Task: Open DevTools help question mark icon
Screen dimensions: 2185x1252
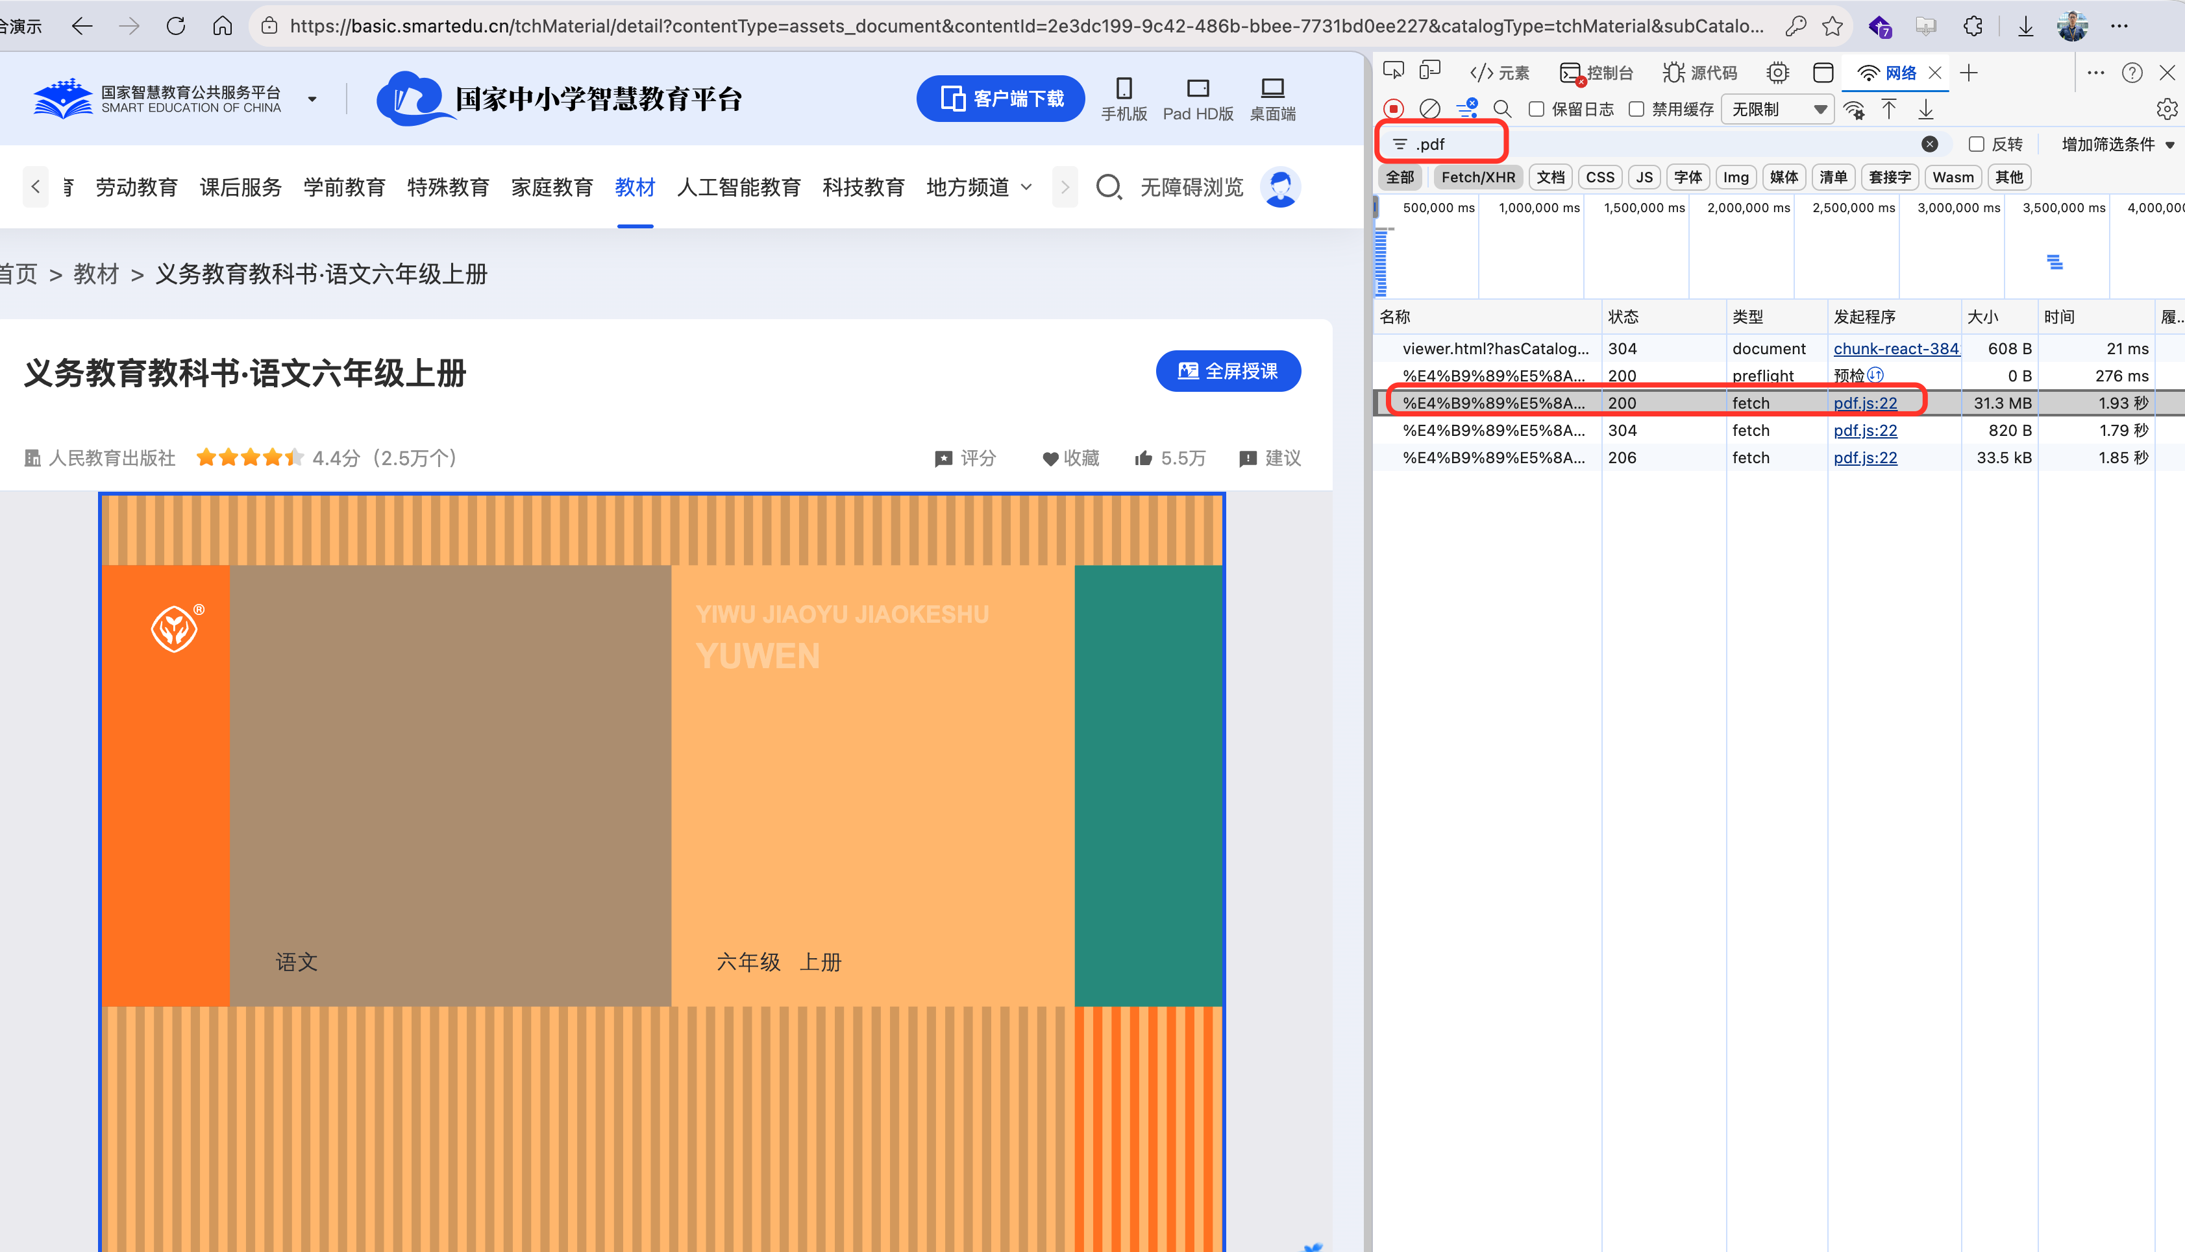Action: click(x=2132, y=72)
